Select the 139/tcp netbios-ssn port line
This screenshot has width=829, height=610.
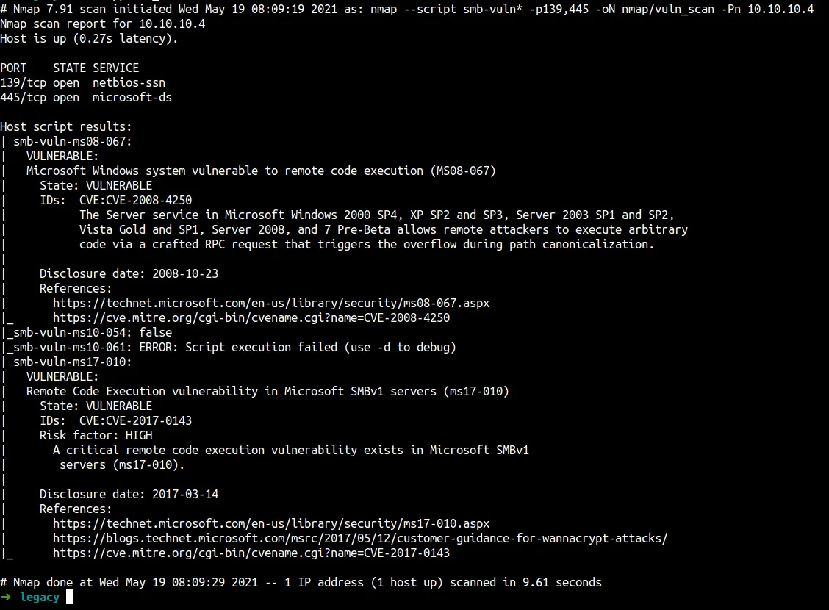coord(82,82)
